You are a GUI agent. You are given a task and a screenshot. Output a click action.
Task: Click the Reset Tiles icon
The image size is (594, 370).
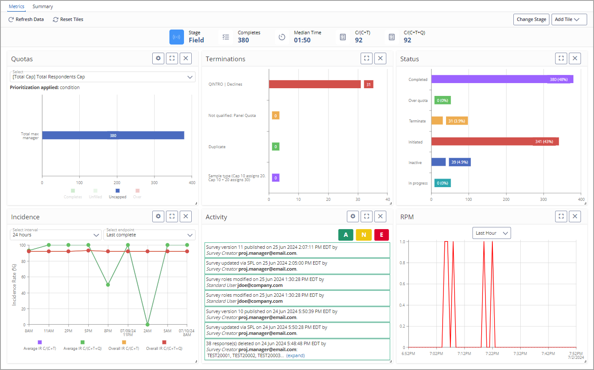(55, 19)
